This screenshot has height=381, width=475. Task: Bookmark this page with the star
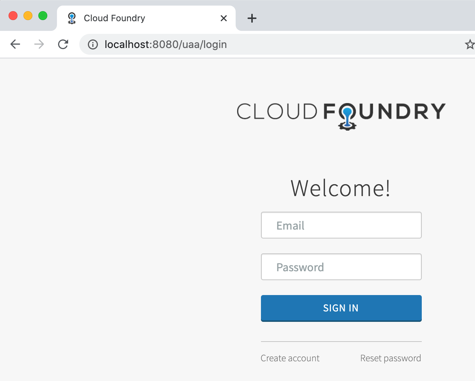click(x=470, y=45)
